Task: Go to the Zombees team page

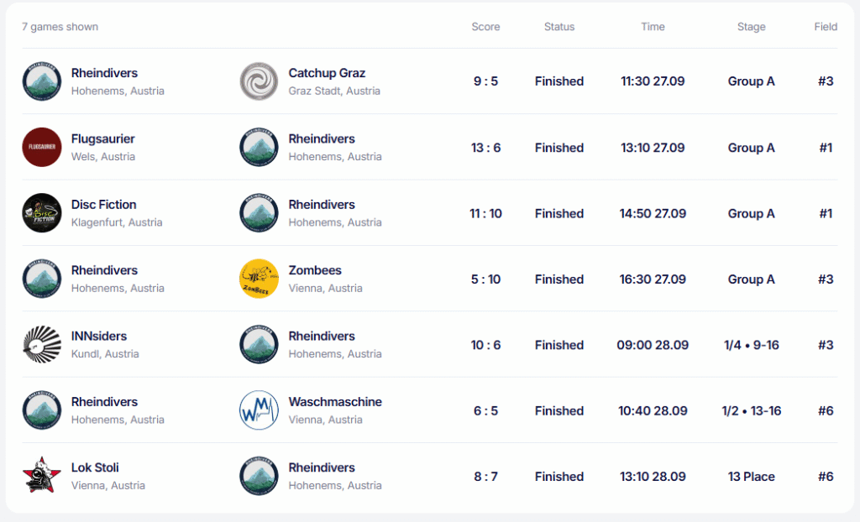Action: click(315, 270)
